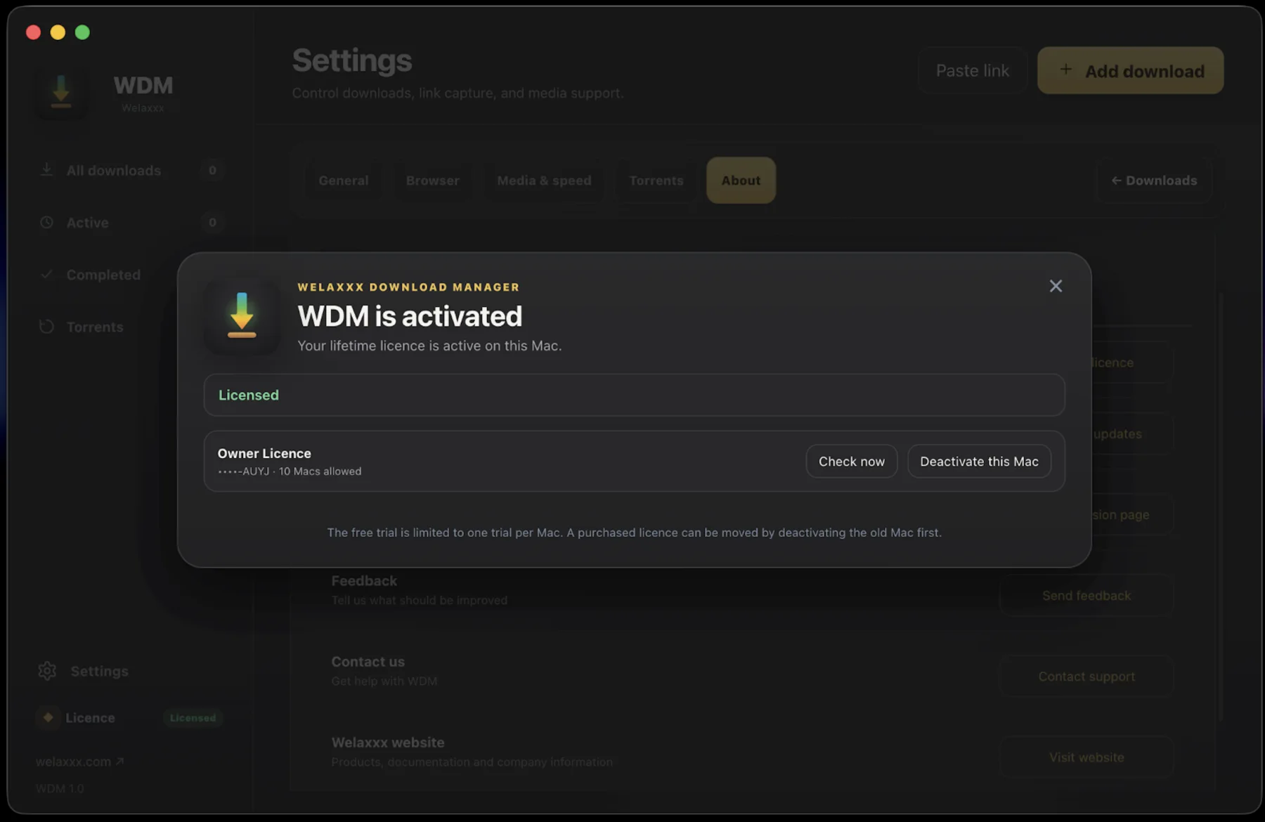
Task: Open All downloads in the sidebar
Action: [x=113, y=171]
